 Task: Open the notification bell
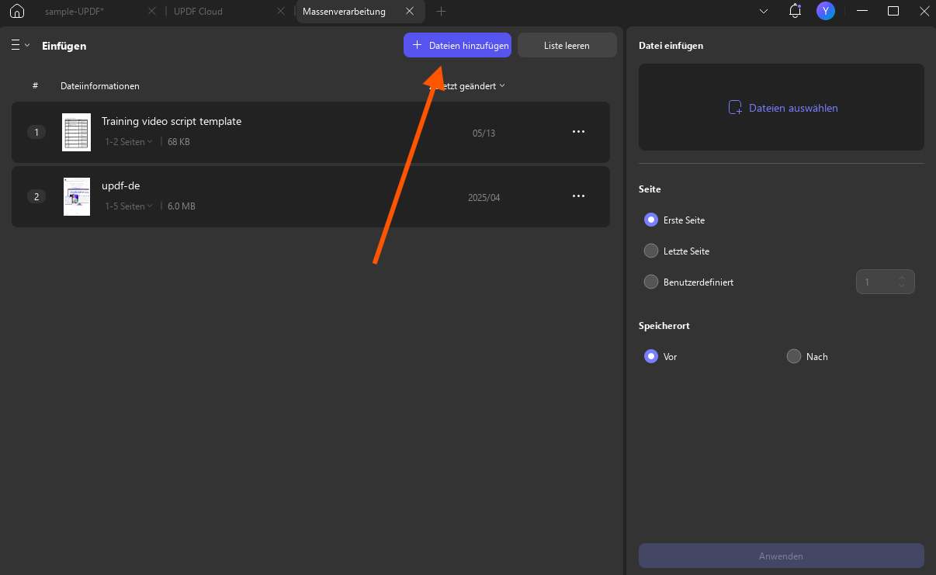[x=795, y=11]
